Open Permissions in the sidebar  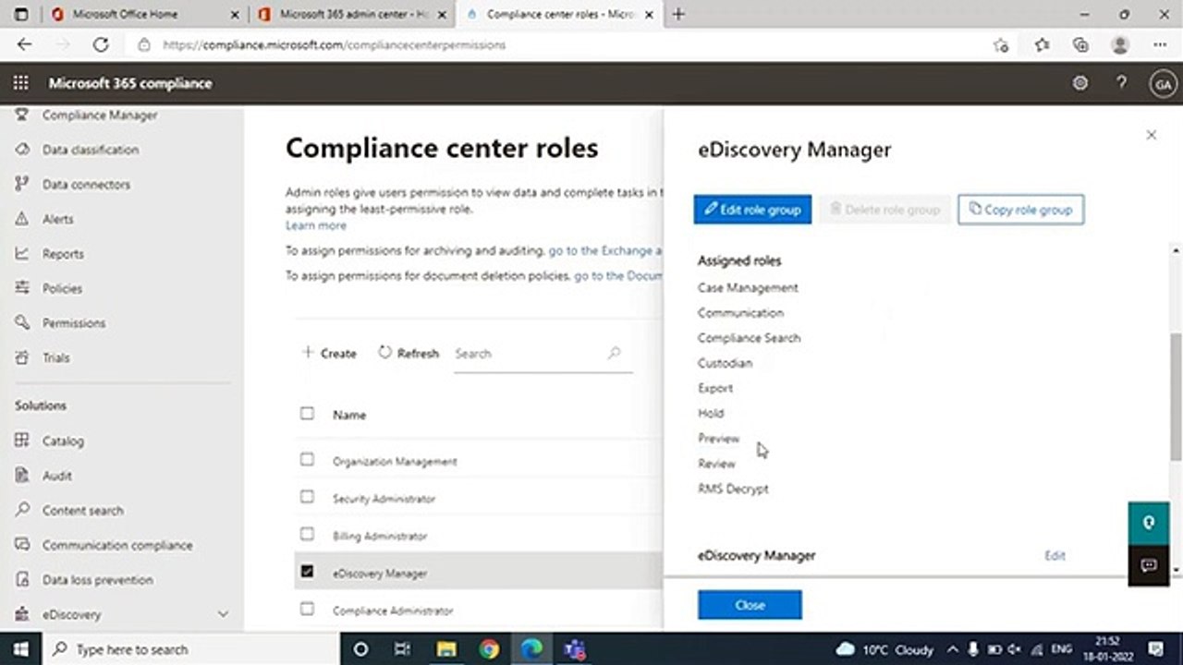(x=74, y=323)
